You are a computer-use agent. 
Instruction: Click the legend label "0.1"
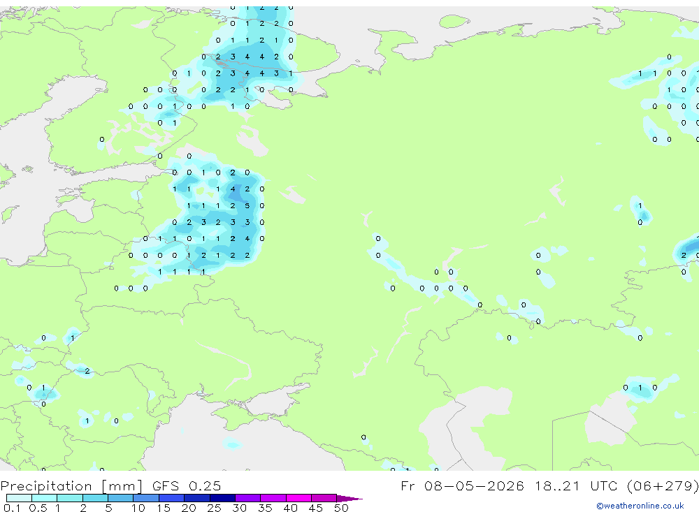pos(12,508)
